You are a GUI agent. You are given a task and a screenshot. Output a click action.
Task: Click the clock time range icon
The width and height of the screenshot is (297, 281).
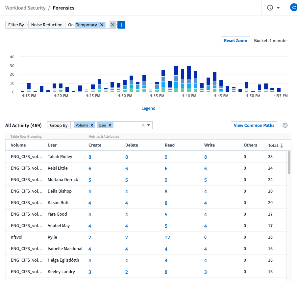tap(270, 8)
